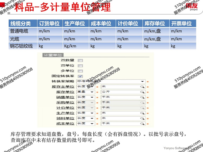Click search icon in 库存单位 field

(x=142, y=92)
